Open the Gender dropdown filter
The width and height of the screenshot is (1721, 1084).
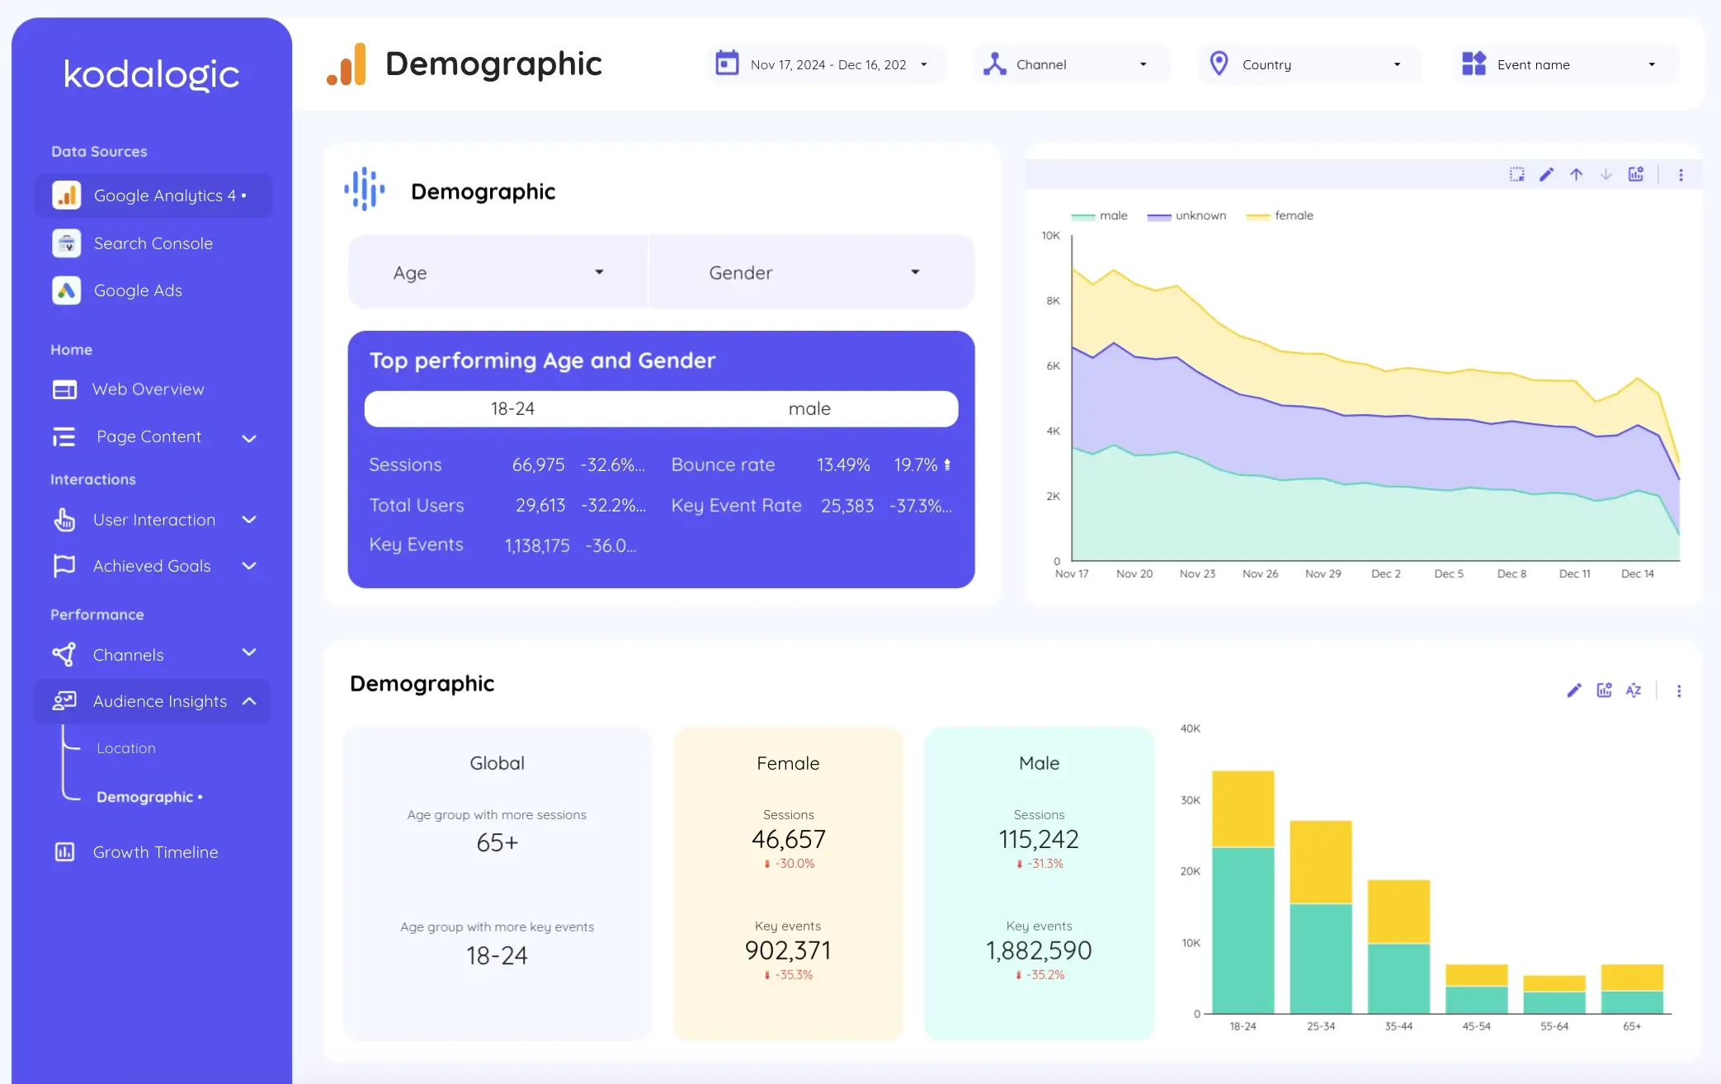click(808, 272)
